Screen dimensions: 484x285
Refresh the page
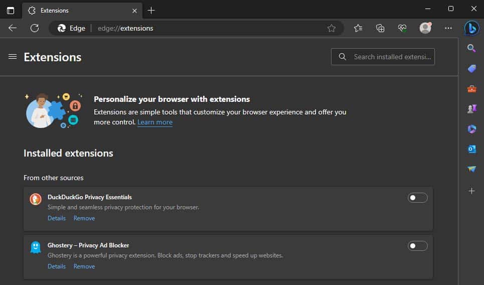point(35,28)
